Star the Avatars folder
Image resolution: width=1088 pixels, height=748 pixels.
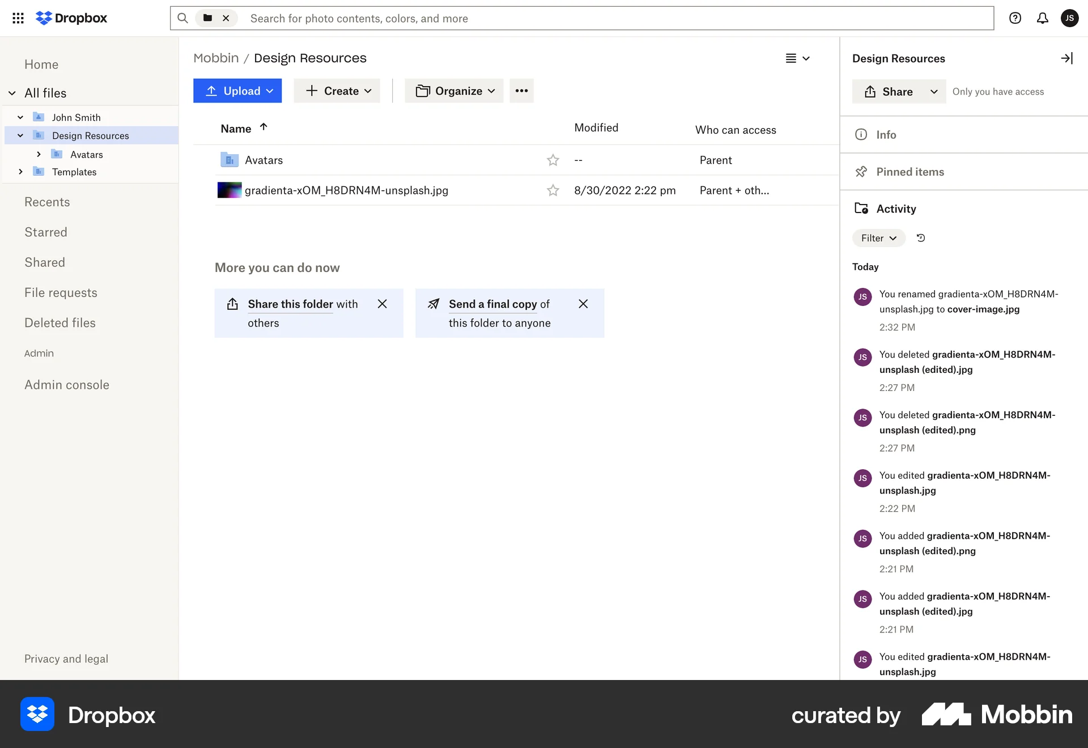(x=553, y=160)
